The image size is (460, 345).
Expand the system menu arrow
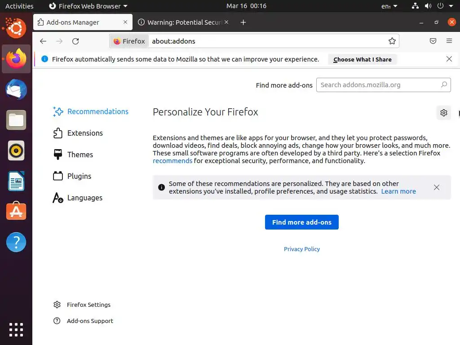point(451,6)
